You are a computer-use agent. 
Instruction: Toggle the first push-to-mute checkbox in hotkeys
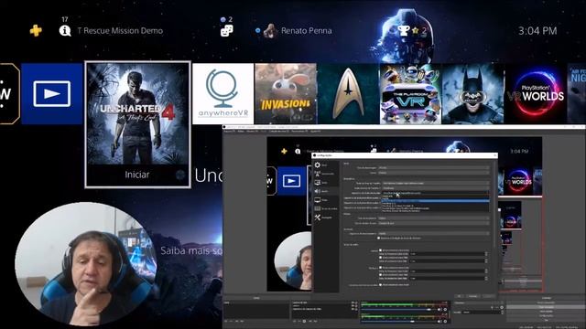tap(381, 250)
